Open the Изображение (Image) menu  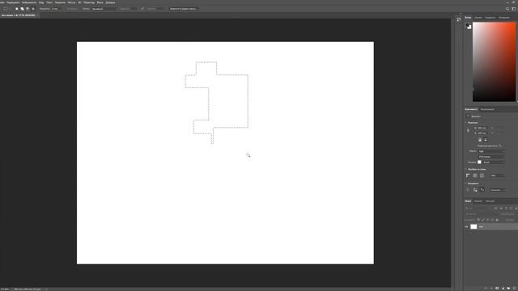click(29, 2)
